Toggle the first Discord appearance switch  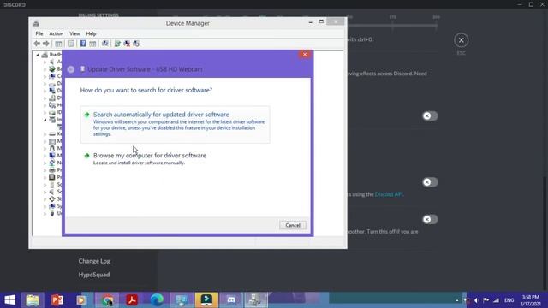coord(430,116)
